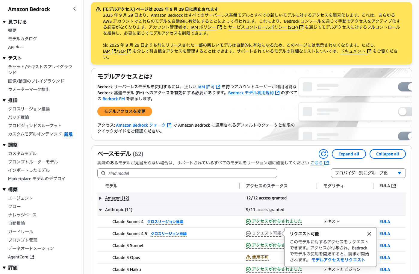The image size is (419, 274).
Task: Click the リクエスト可能 status icon for Claude Sonnet 4.5
Action: tap(249, 234)
